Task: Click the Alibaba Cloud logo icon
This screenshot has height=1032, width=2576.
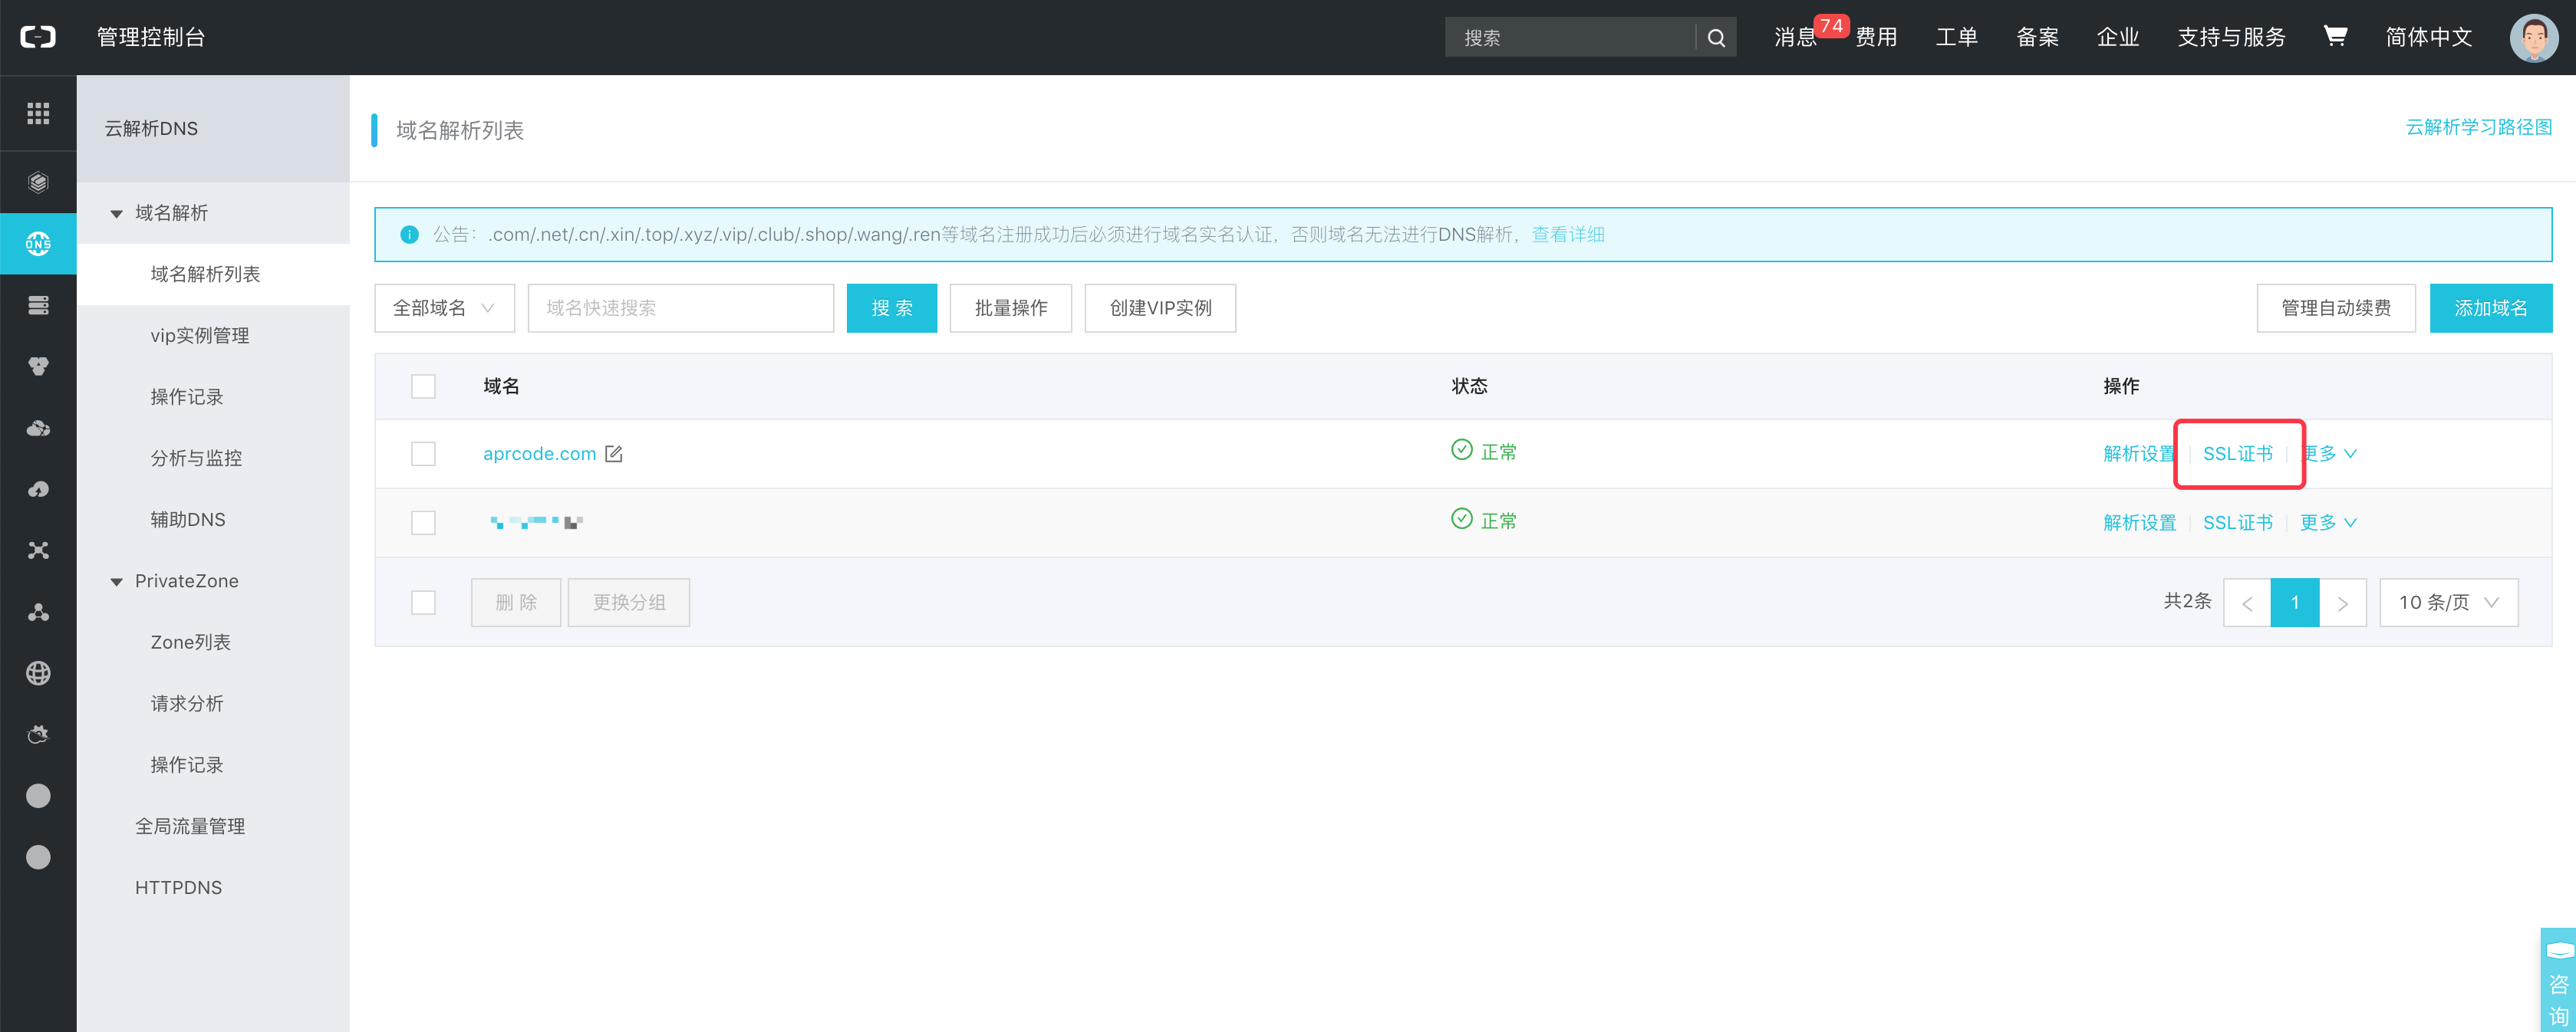Action: (x=38, y=37)
